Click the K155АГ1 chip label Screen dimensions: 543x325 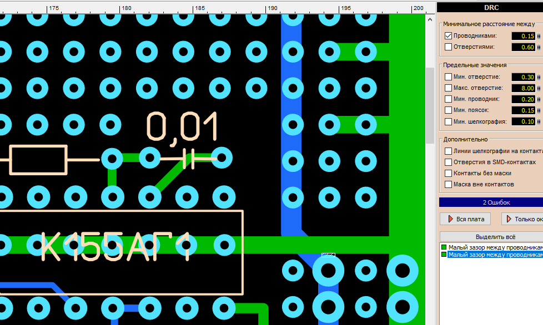coord(117,247)
